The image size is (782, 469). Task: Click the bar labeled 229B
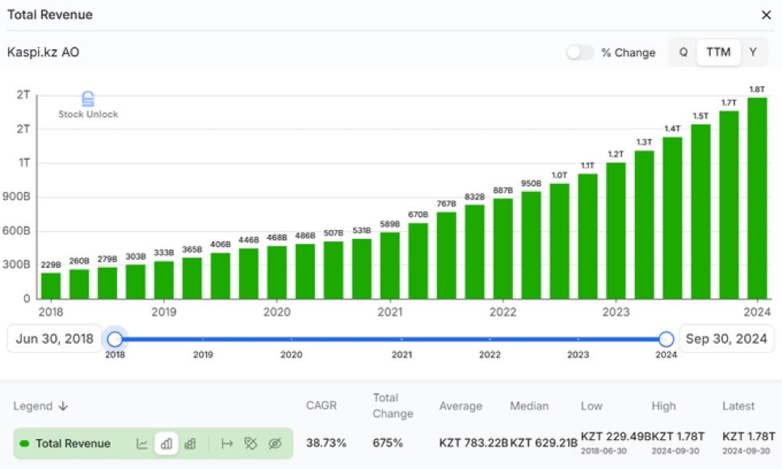[51, 286]
